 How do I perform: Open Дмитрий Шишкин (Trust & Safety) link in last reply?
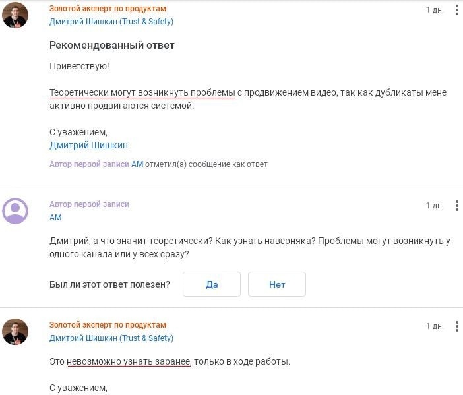tap(111, 338)
